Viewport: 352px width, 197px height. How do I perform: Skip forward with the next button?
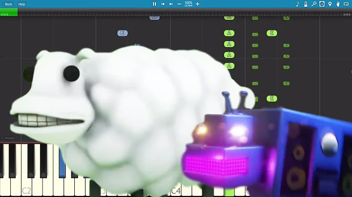pyautogui.click(x=171, y=4)
